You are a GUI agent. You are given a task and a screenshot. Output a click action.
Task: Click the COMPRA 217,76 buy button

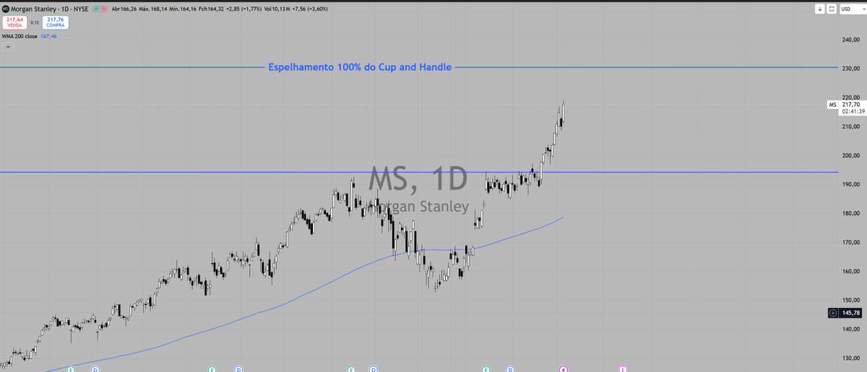click(56, 22)
